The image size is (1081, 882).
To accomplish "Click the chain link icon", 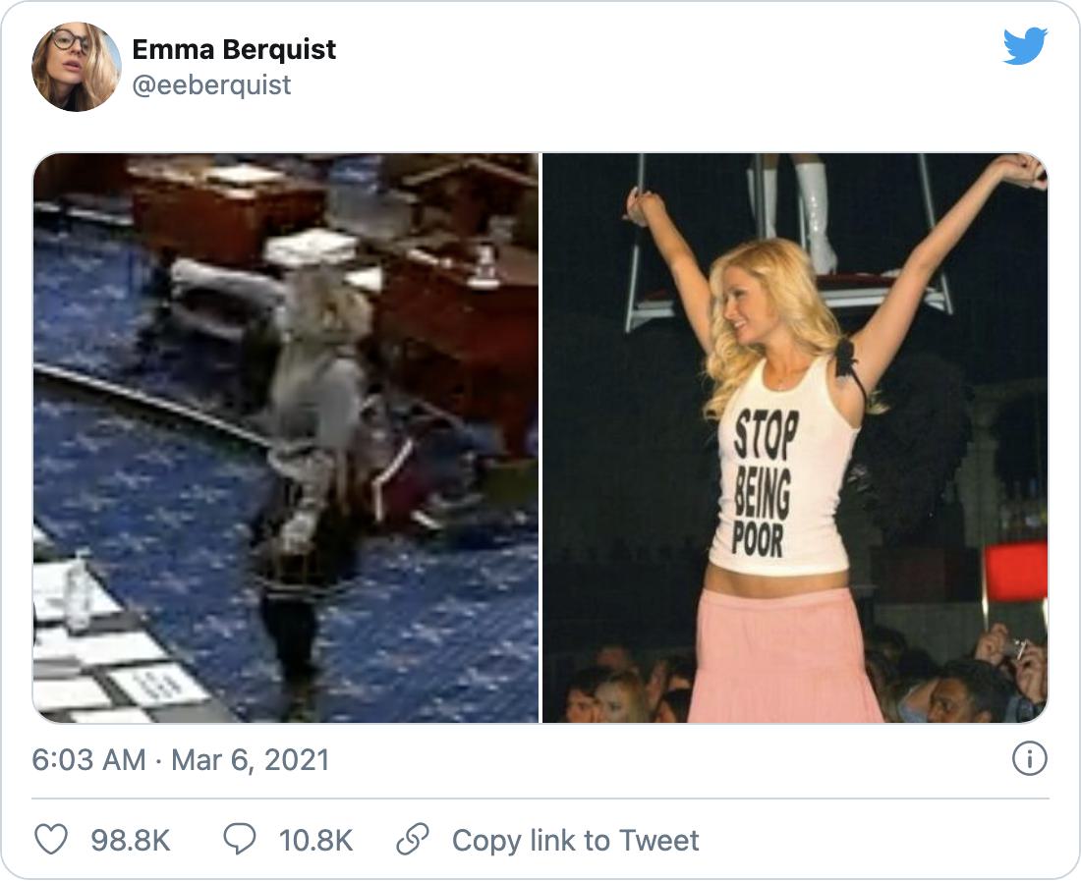I will pyautogui.click(x=413, y=840).
